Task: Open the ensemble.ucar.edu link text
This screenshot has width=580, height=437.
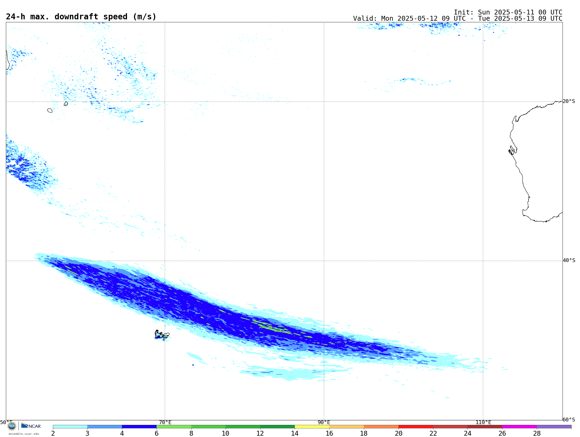Action: [x=24, y=434]
